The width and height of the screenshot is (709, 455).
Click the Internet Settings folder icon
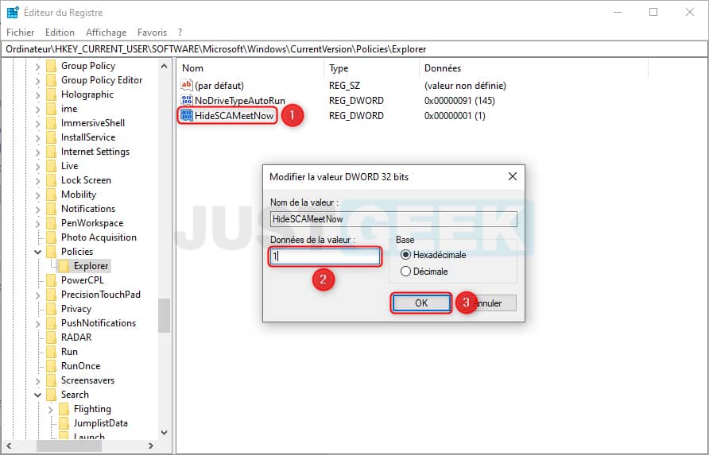pyautogui.click(x=52, y=152)
